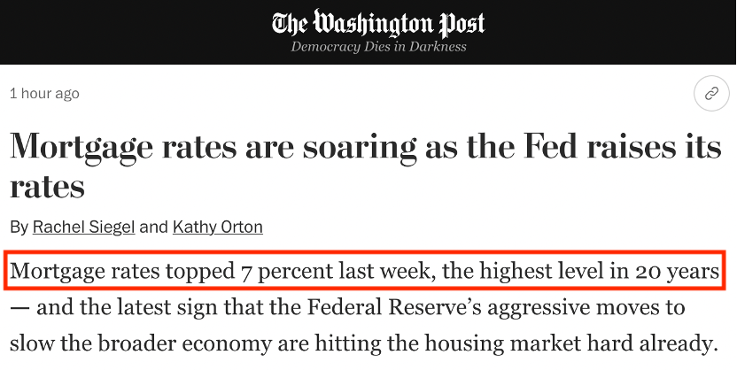
Task: Click the '1 hour ago' timestamp
Action: [44, 94]
